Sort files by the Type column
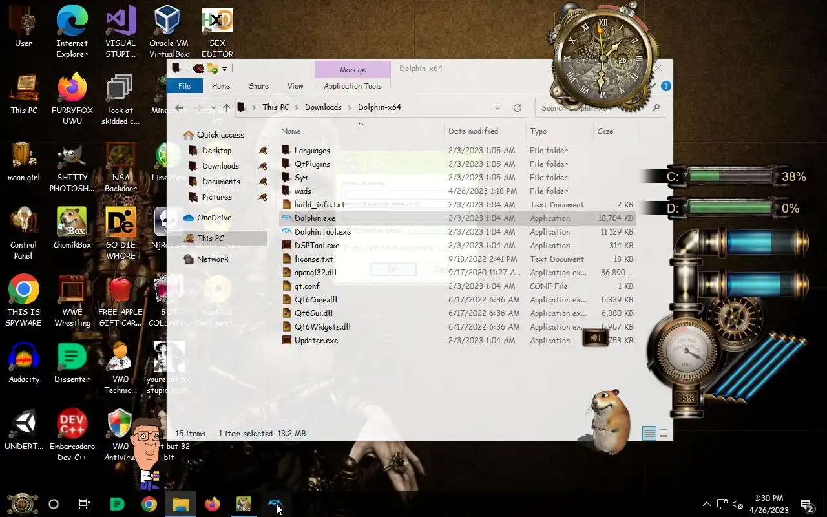827x517 pixels. pyautogui.click(x=560, y=131)
